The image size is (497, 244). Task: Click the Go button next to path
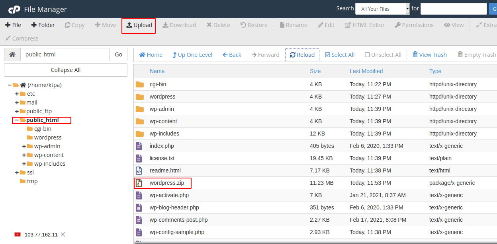click(x=119, y=54)
